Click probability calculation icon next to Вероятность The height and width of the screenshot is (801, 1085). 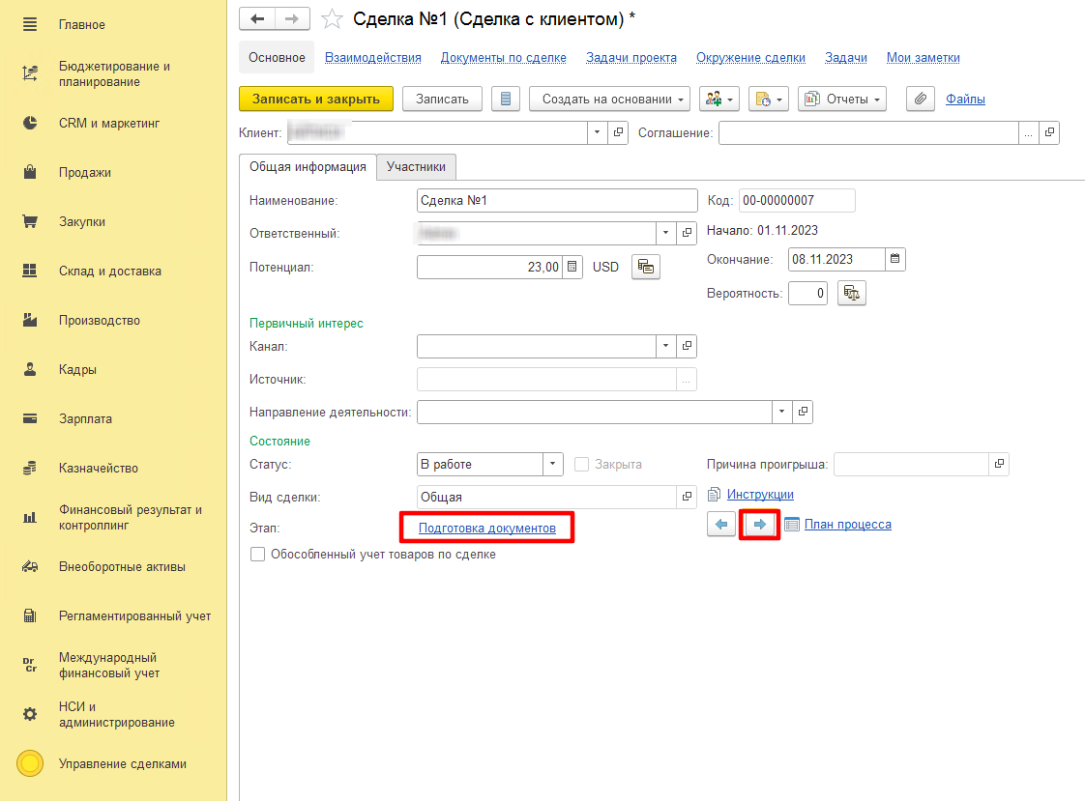coord(852,293)
